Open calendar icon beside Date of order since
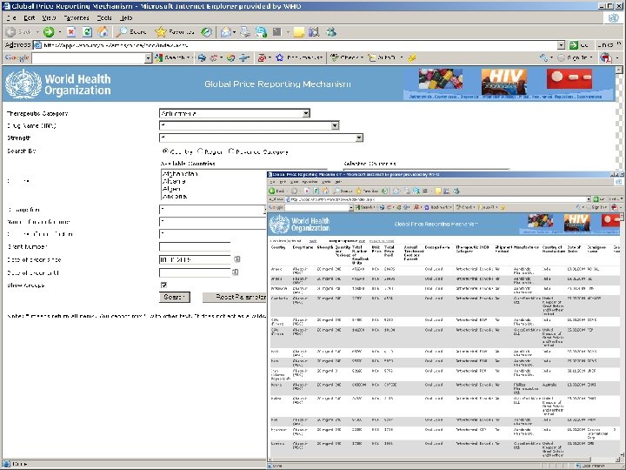626x470 pixels. coord(236,259)
